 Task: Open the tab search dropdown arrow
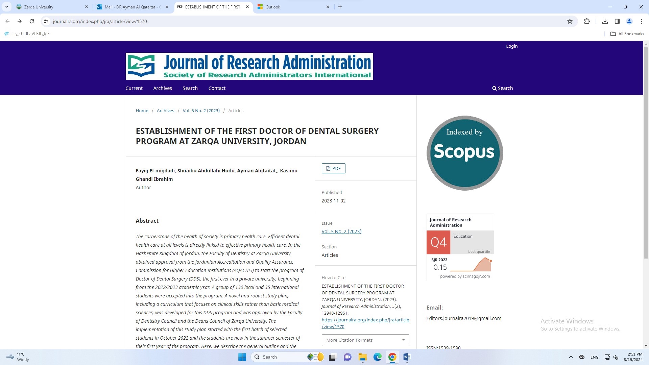coord(6,7)
